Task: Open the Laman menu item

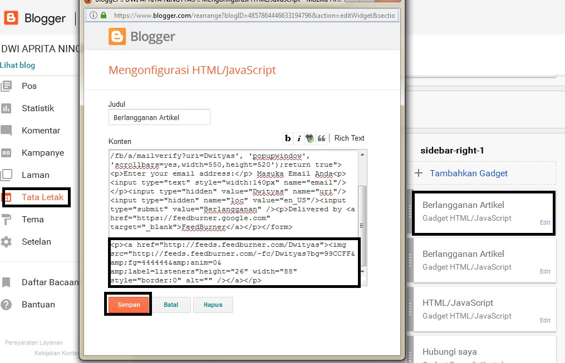Action: click(35, 175)
